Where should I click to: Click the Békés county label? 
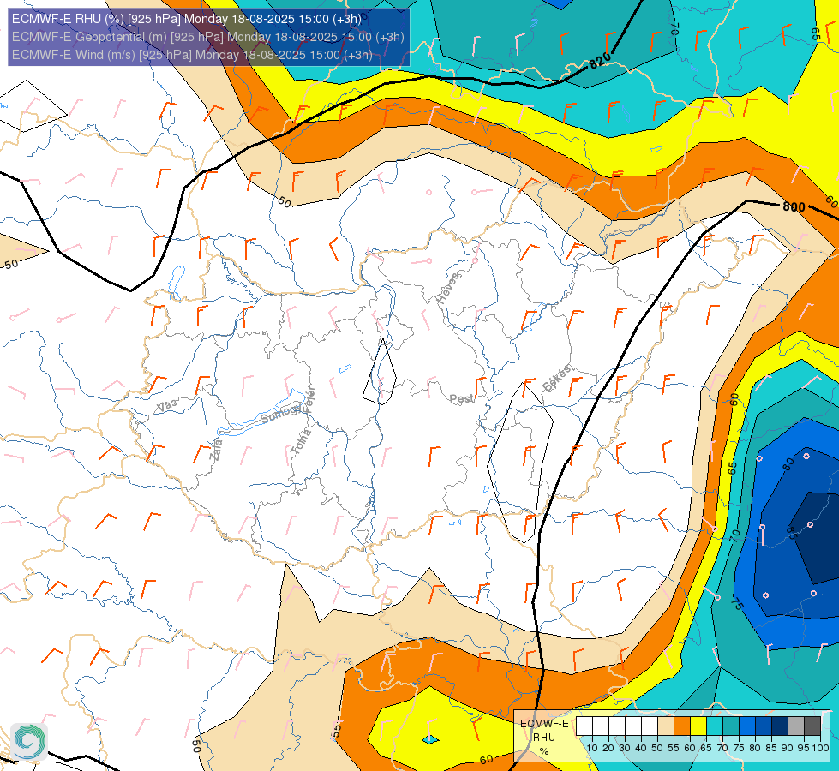(x=556, y=379)
